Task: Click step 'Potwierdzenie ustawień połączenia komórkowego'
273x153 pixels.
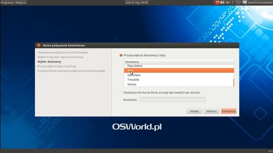Action: tap(71, 71)
